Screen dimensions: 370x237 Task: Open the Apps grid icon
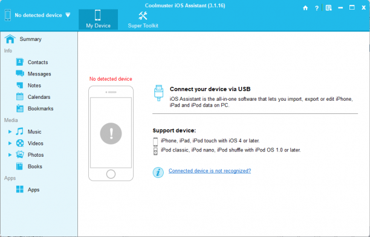(x=20, y=189)
